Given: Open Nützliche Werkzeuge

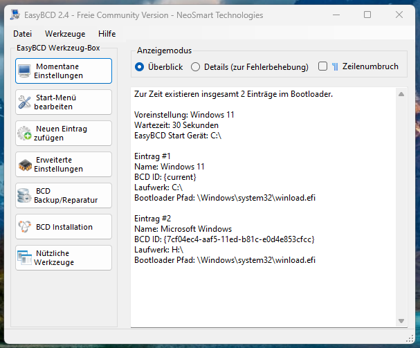Looking at the screenshot, I should pos(64,258).
